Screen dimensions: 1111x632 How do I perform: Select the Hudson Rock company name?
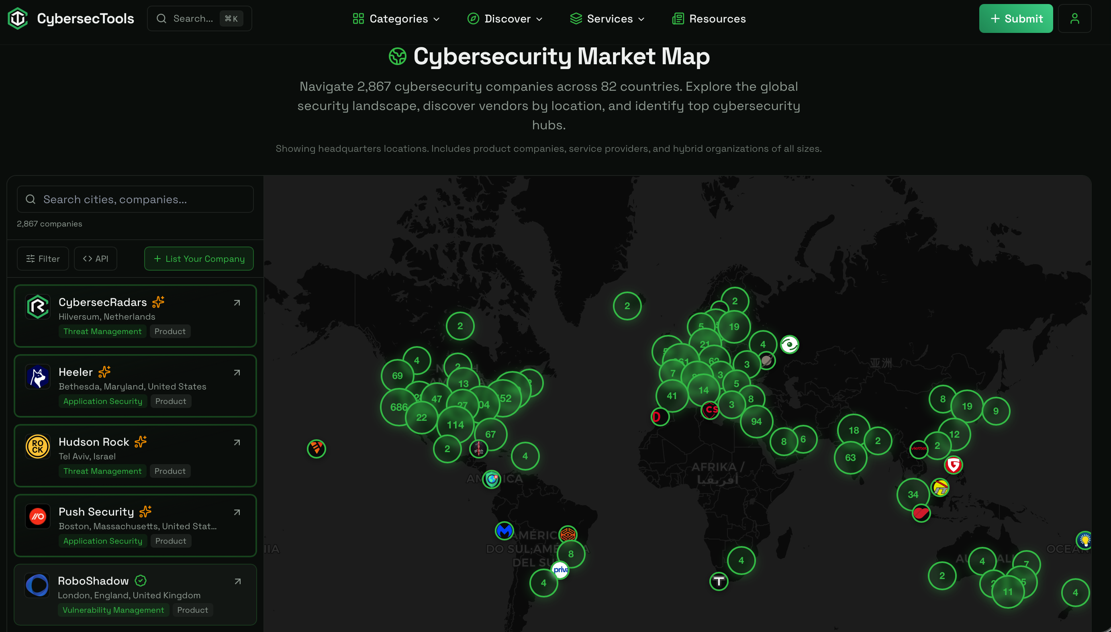pyautogui.click(x=94, y=442)
